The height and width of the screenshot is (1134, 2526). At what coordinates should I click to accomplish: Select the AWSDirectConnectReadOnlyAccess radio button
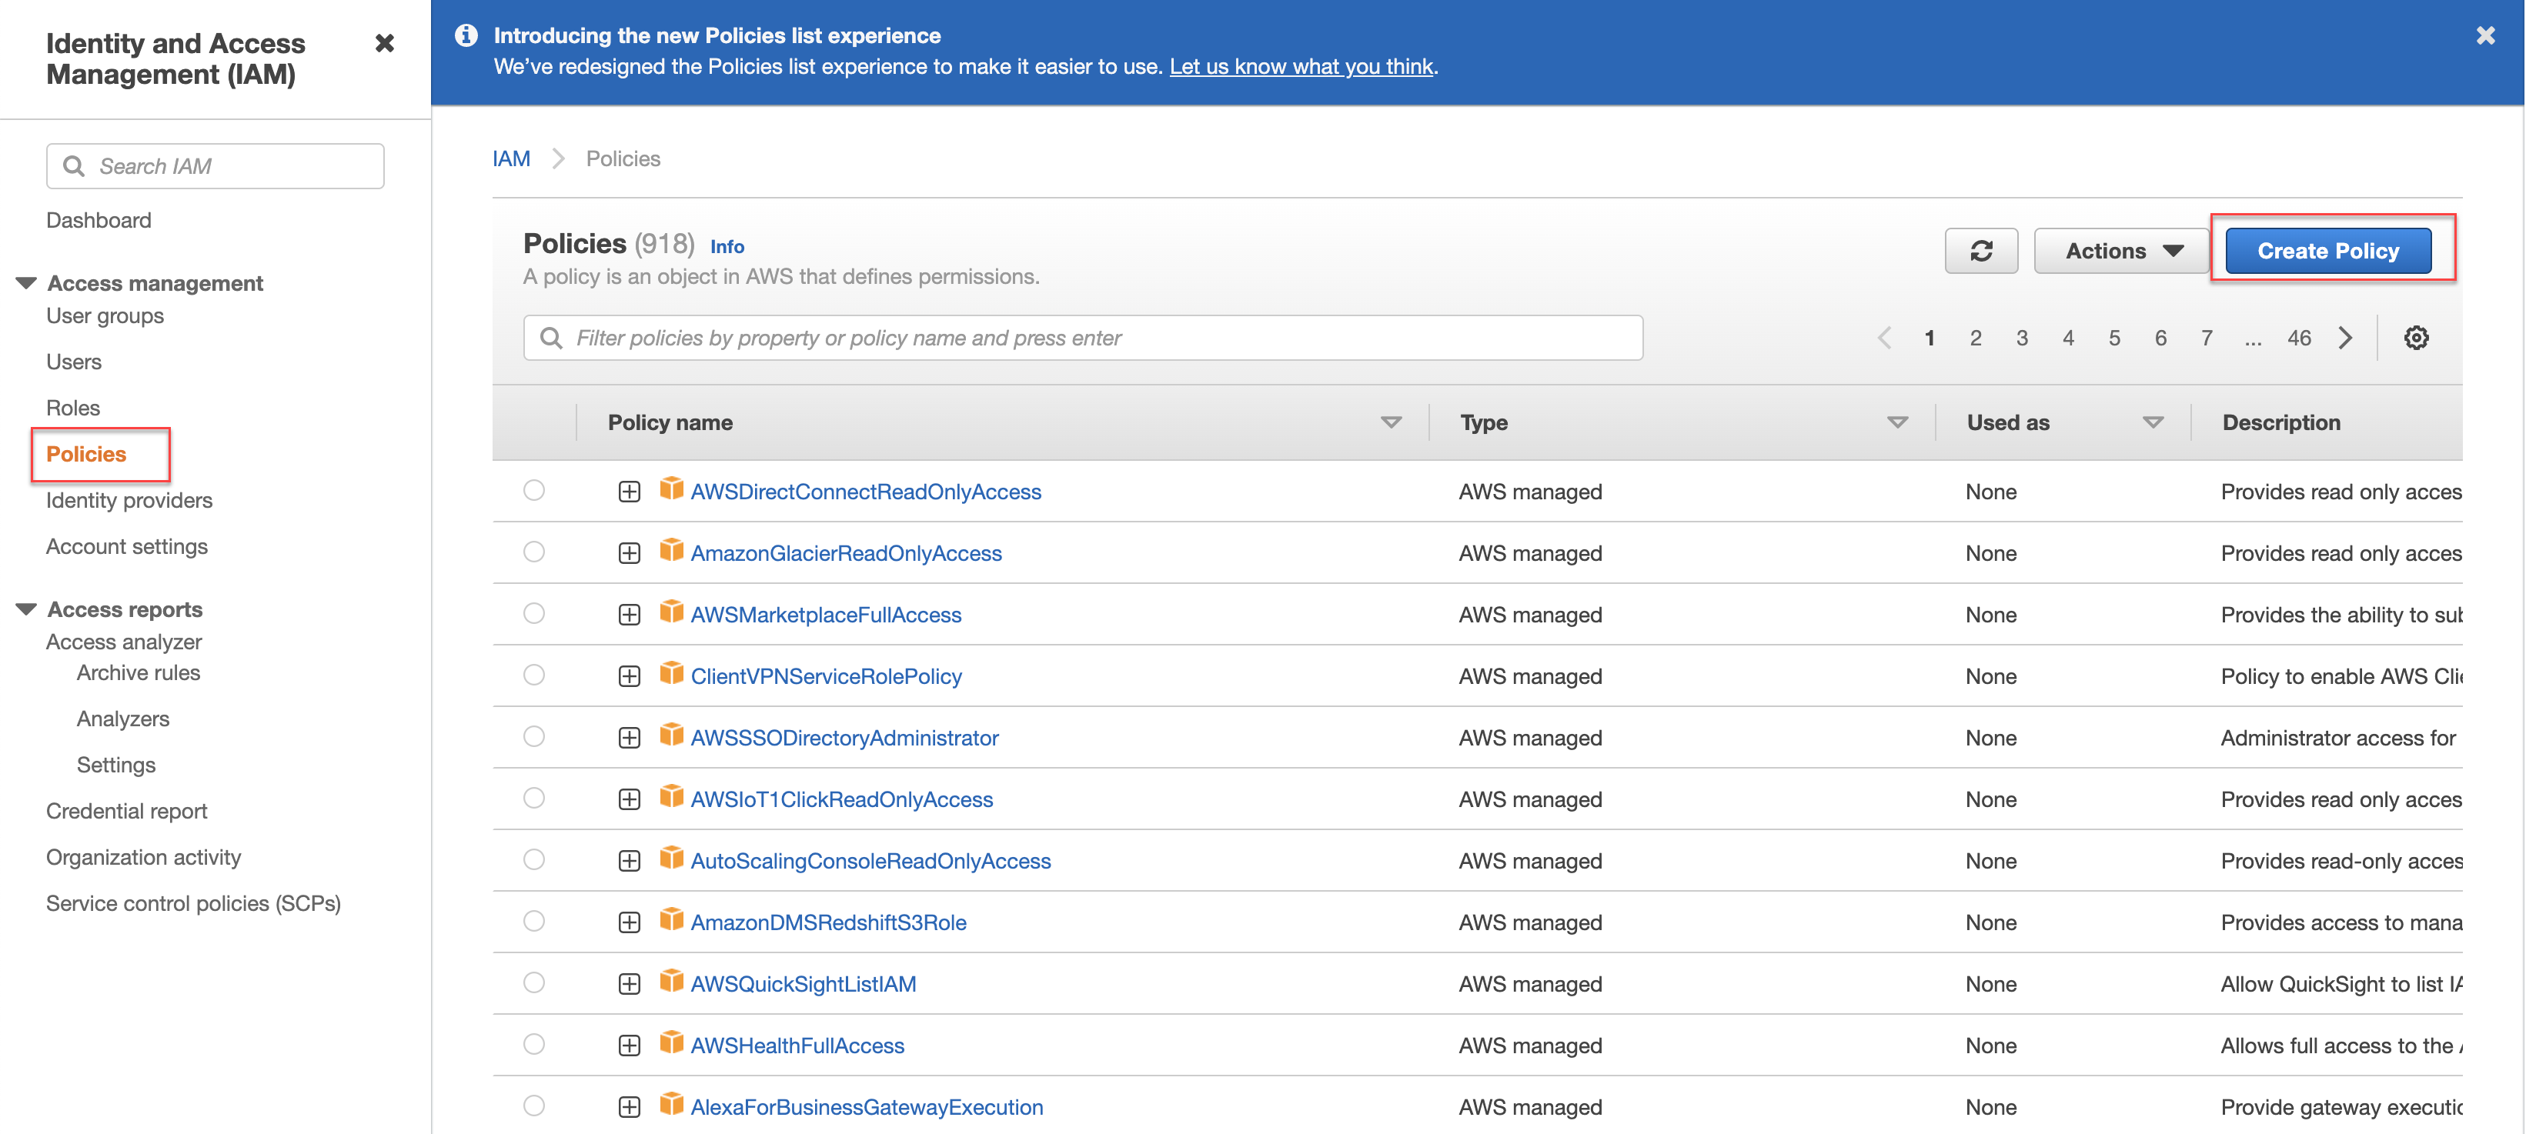[x=533, y=490]
